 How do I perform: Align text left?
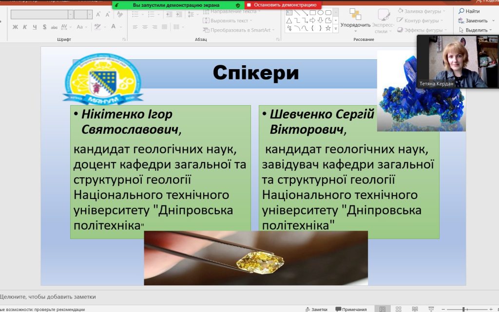coord(135,27)
